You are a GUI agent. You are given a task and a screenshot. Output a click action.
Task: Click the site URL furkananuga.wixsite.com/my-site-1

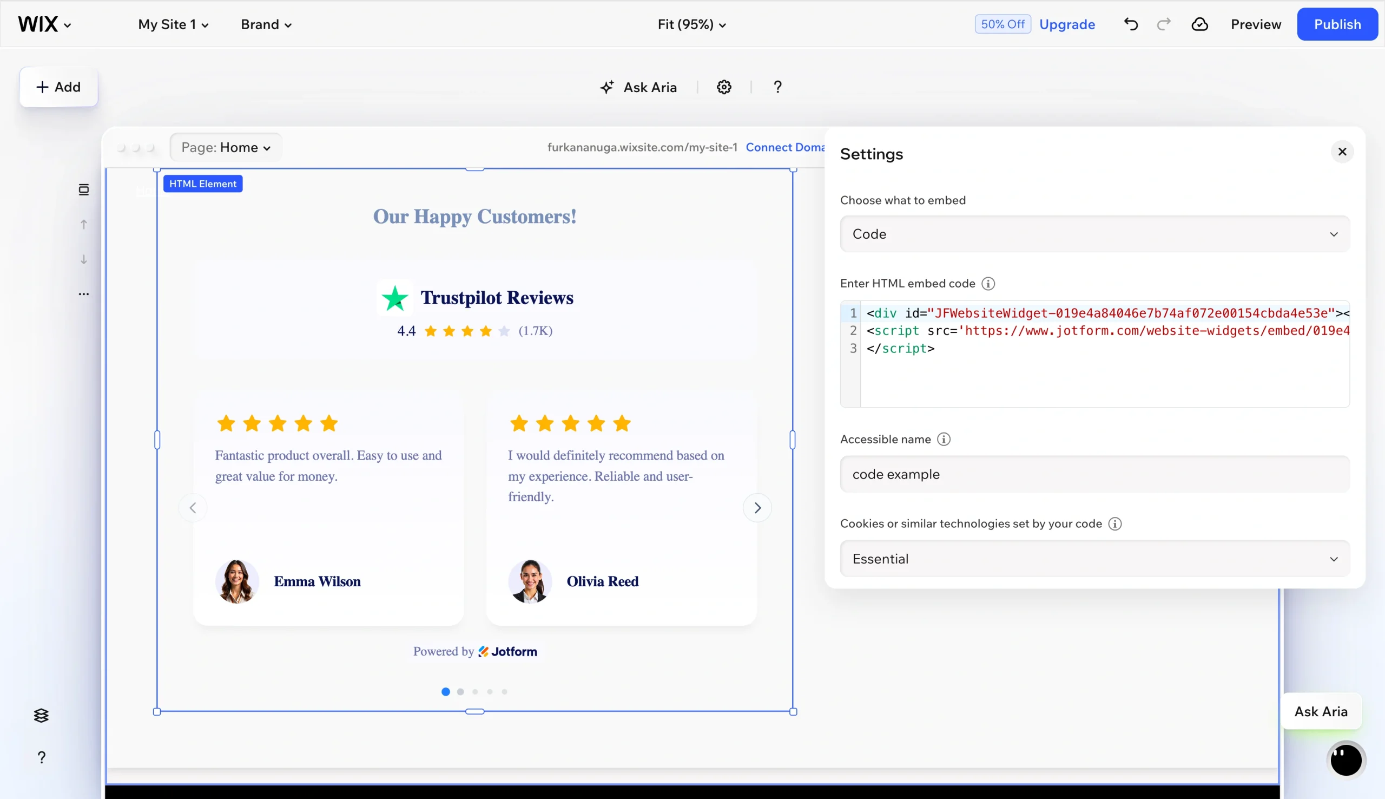click(642, 147)
